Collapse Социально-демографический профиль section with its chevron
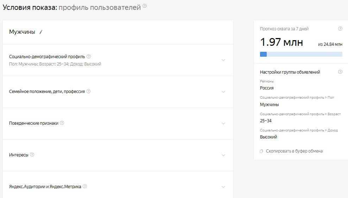This screenshot has width=348, height=198. tap(223, 60)
